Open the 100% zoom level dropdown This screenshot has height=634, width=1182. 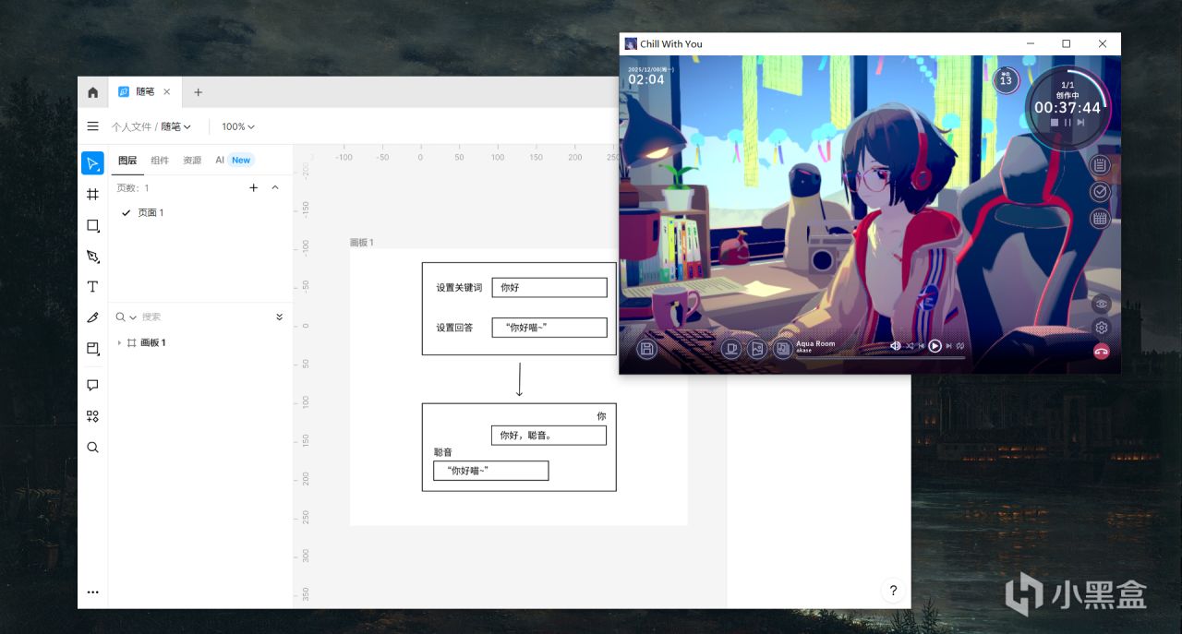pyautogui.click(x=237, y=126)
